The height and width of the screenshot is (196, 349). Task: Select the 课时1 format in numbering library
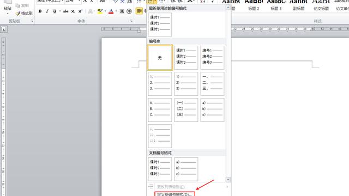pos(186,58)
